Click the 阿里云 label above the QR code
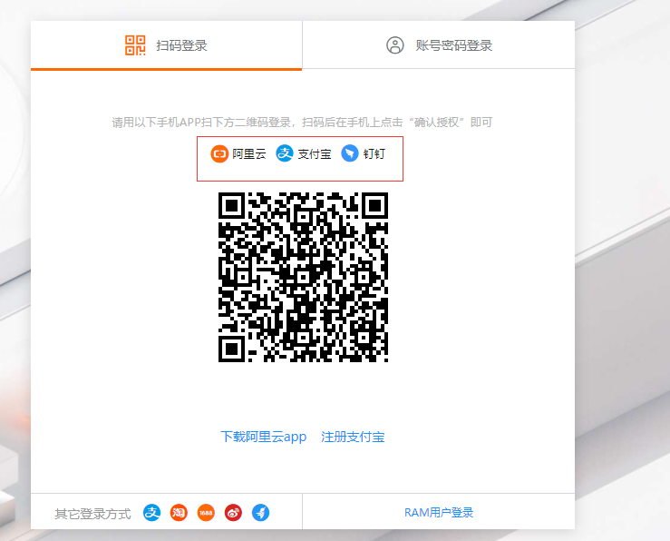Viewport: 670px width, 541px height. [249, 154]
